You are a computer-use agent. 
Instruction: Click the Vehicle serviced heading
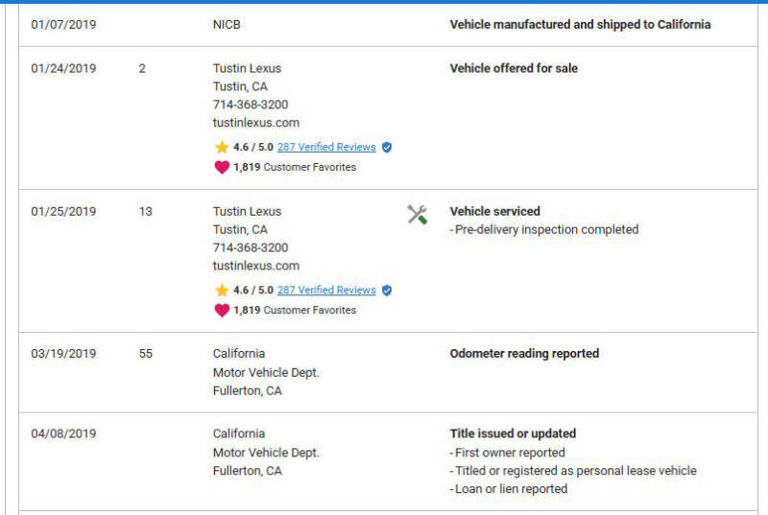pos(494,211)
